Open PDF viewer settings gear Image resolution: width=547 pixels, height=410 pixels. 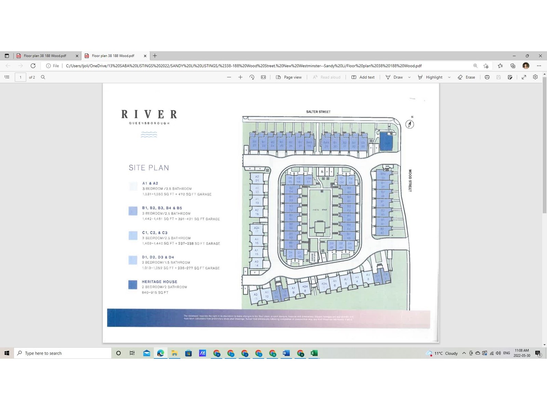(535, 77)
